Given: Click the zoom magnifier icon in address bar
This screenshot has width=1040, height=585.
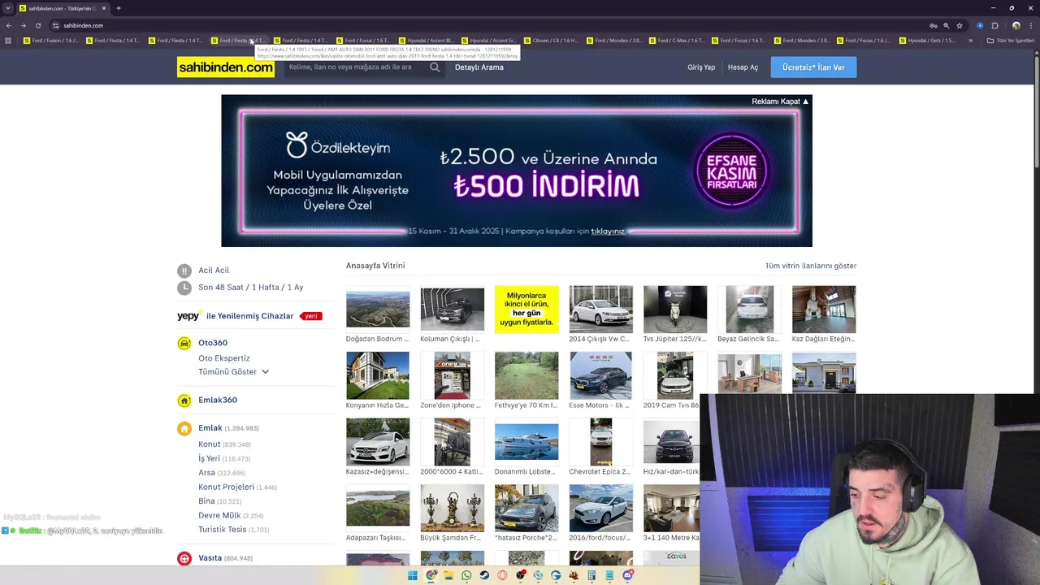Looking at the screenshot, I should [x=946, y=25].
